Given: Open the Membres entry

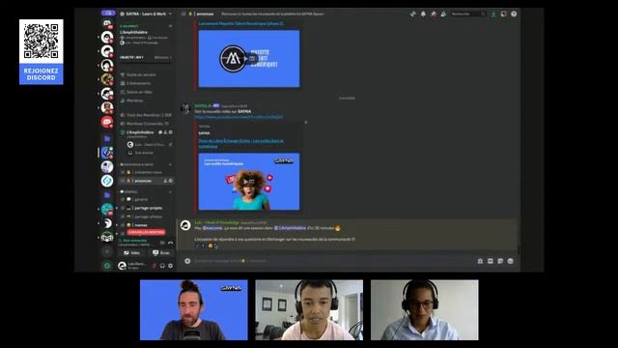Looking at the screenshot, I should click(135, 101).
